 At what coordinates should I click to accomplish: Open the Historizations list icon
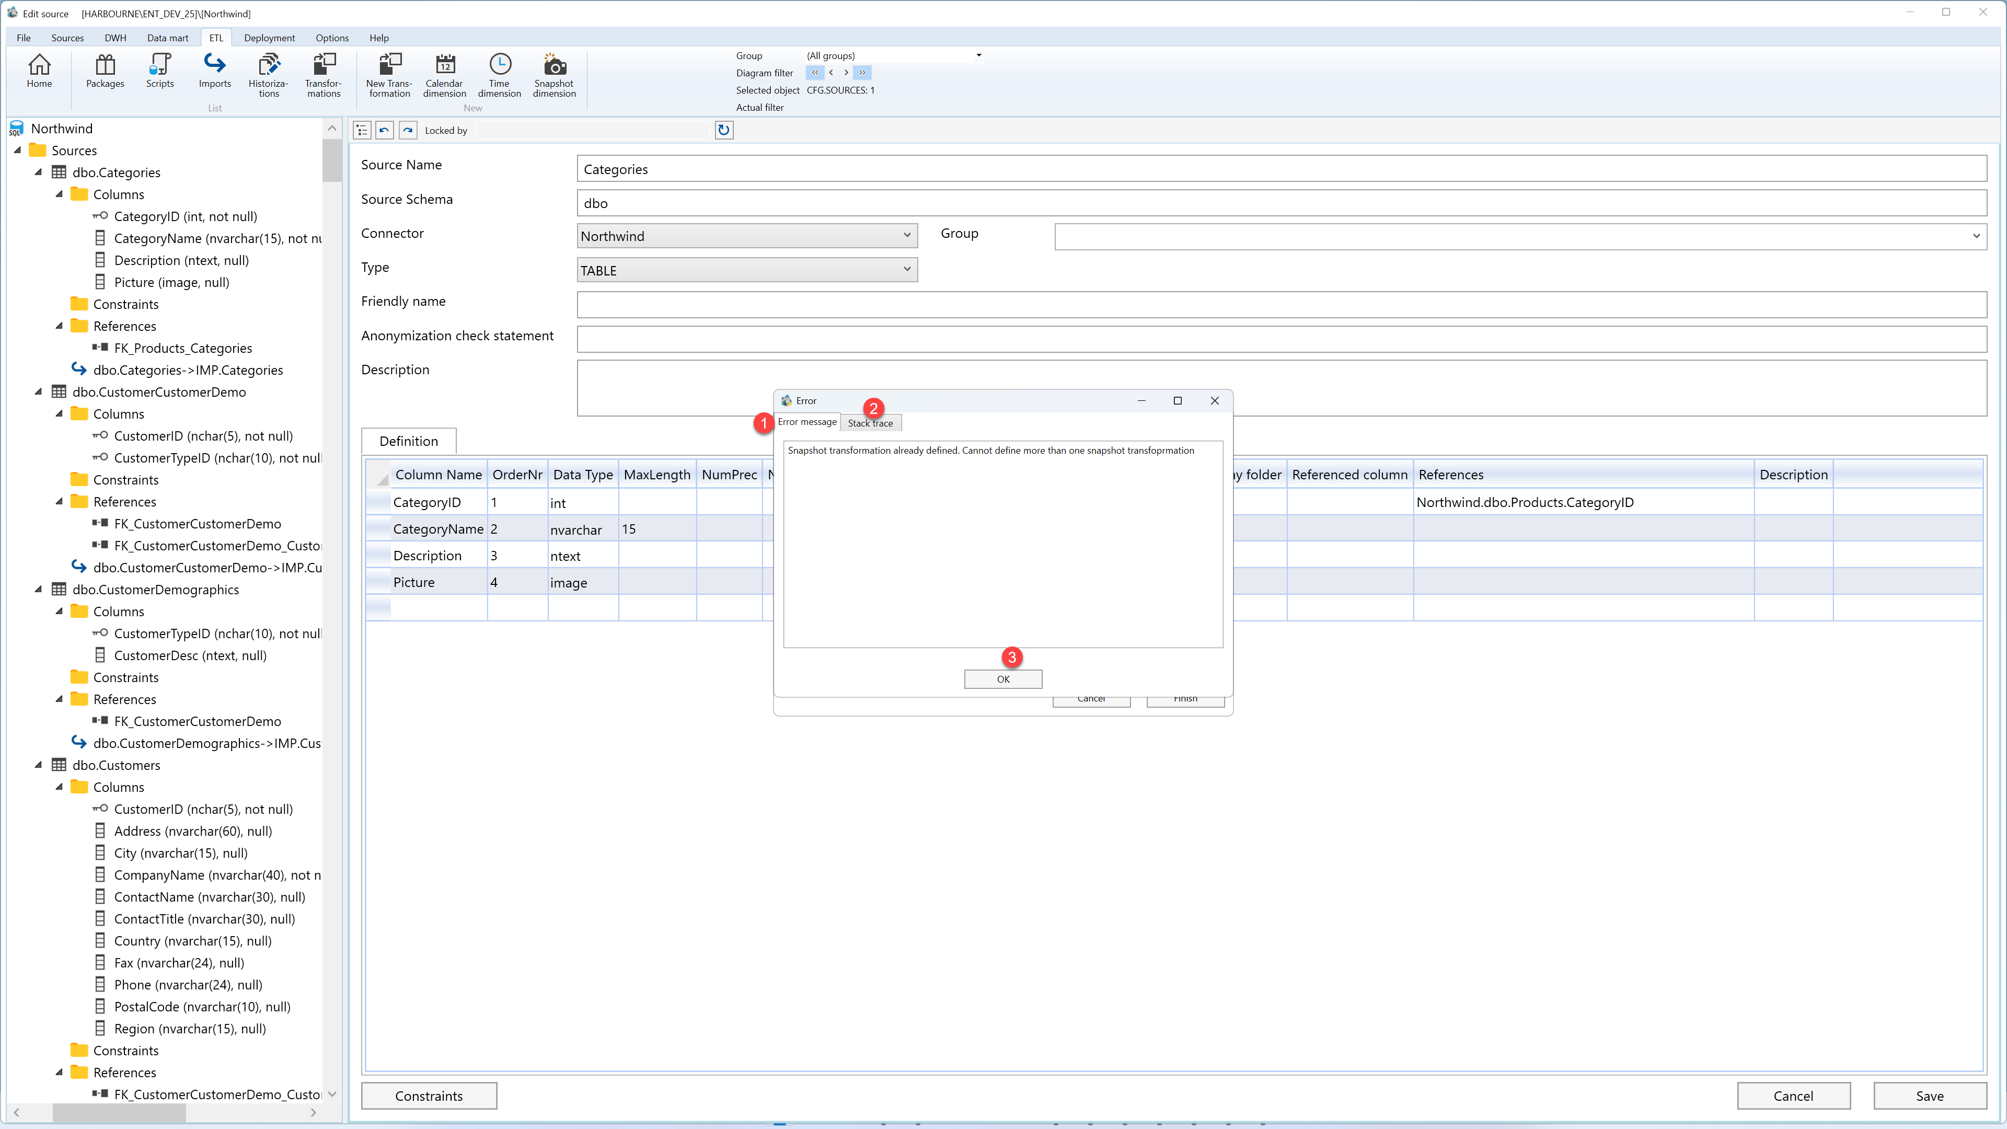(x=269, y=76)
